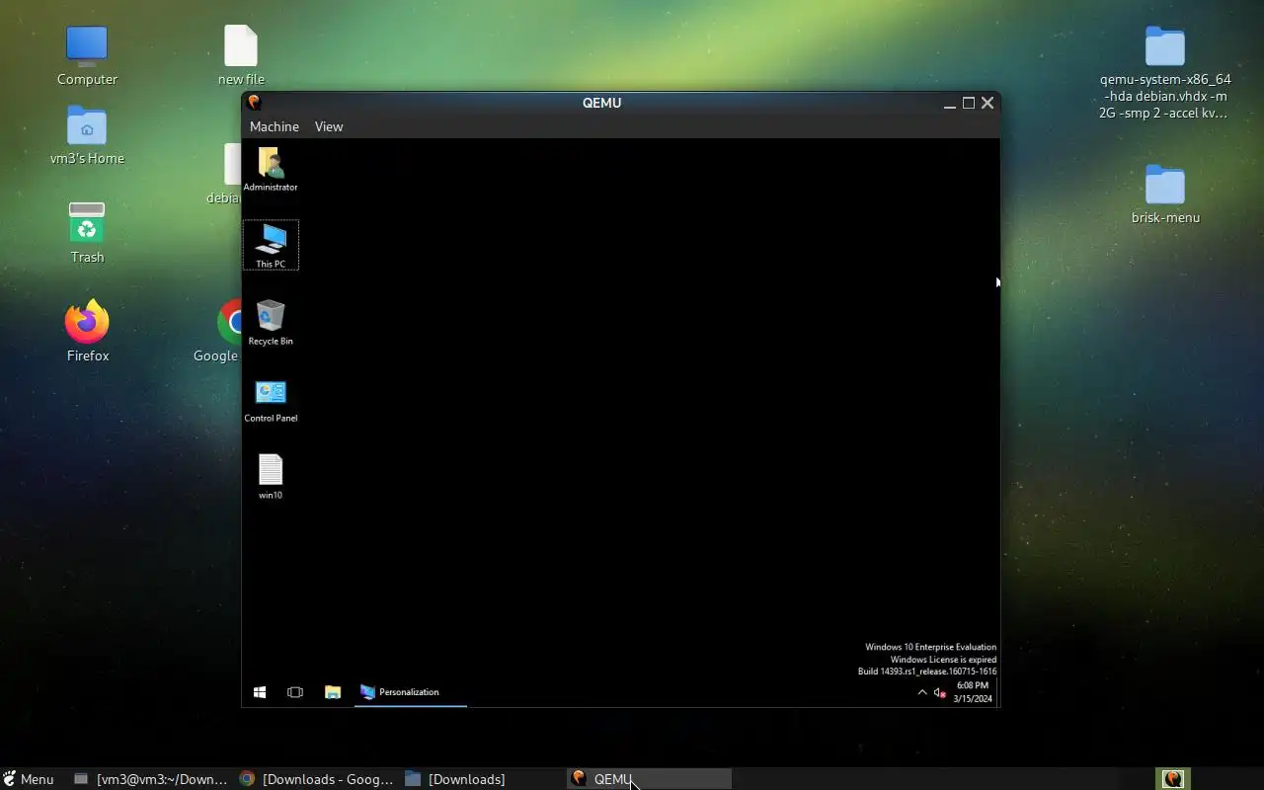Viewport: 1264px width, 790px height.
Task: Open the Machine menu in QEMU
Action: click(274, 126)
